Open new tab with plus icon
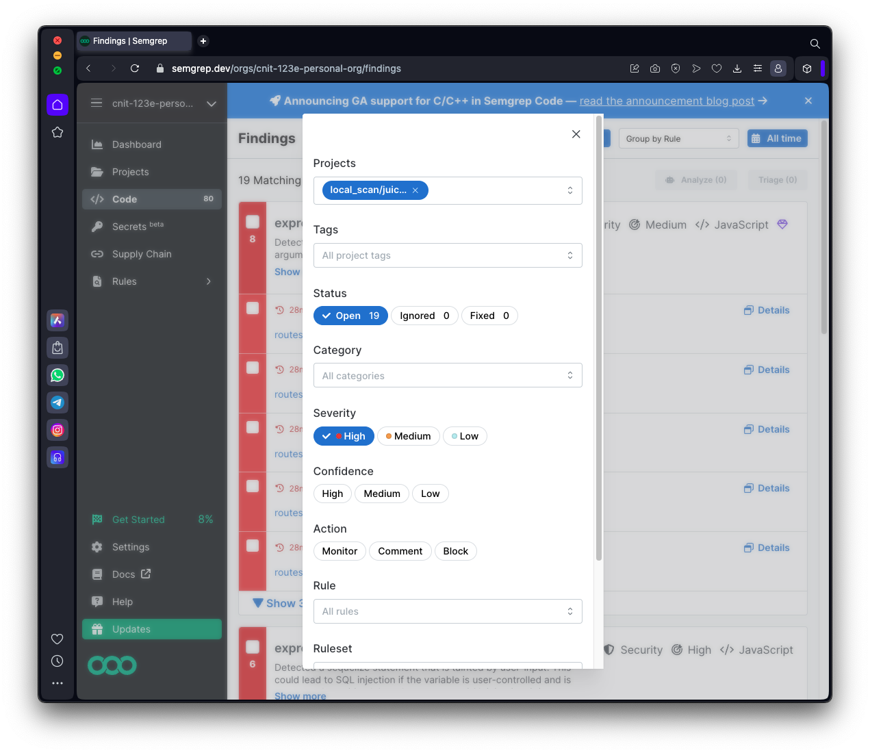 click(x=203, y=41)
